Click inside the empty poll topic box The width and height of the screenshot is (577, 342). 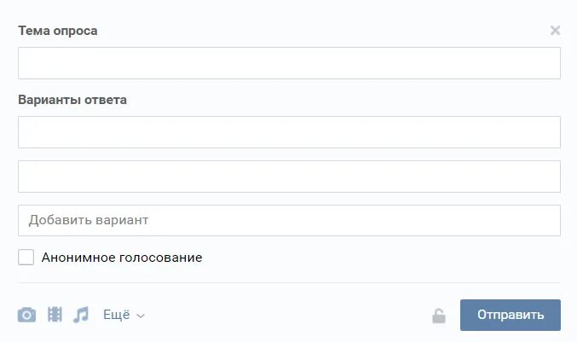(x=289, y=63)
